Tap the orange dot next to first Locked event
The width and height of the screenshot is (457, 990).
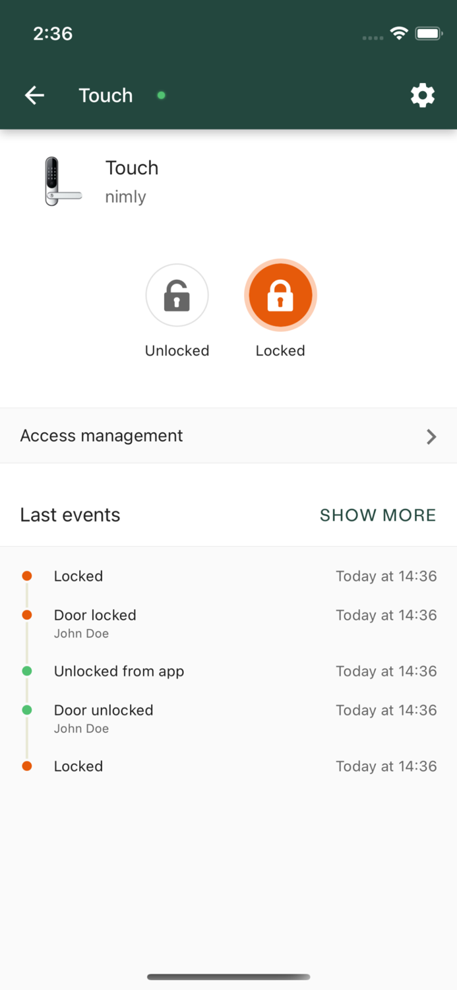click(x=26, y=575)
